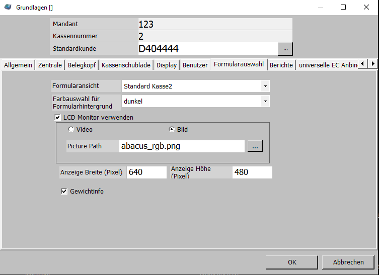
Task: Click the browse button beside Picture Path
Action: coord(255,146)
